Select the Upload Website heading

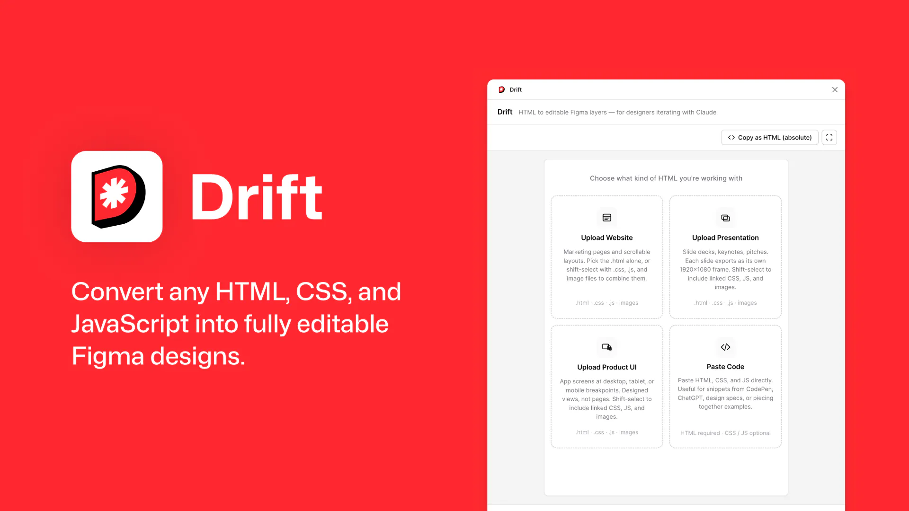(x=606, y=238)
